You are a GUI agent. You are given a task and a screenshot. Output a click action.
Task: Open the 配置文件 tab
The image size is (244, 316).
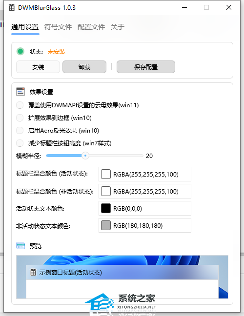click(91, 27)
